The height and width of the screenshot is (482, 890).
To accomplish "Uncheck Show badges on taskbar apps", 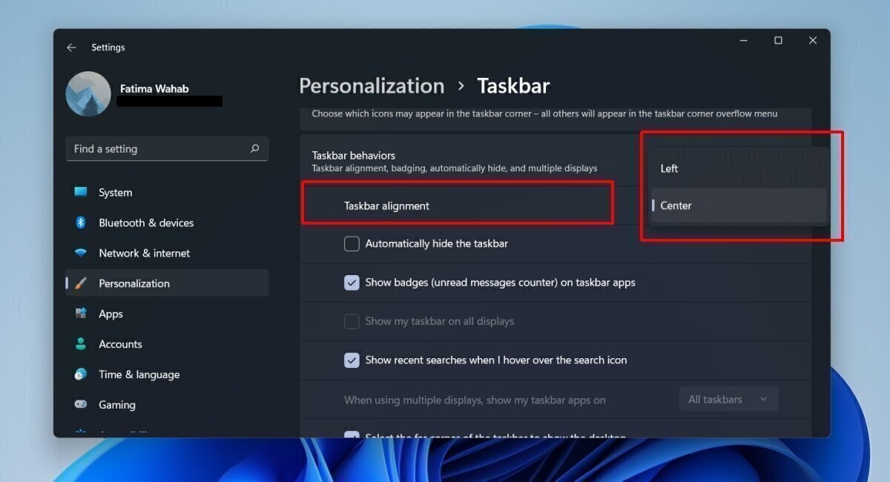I will (x=352, y=283).
